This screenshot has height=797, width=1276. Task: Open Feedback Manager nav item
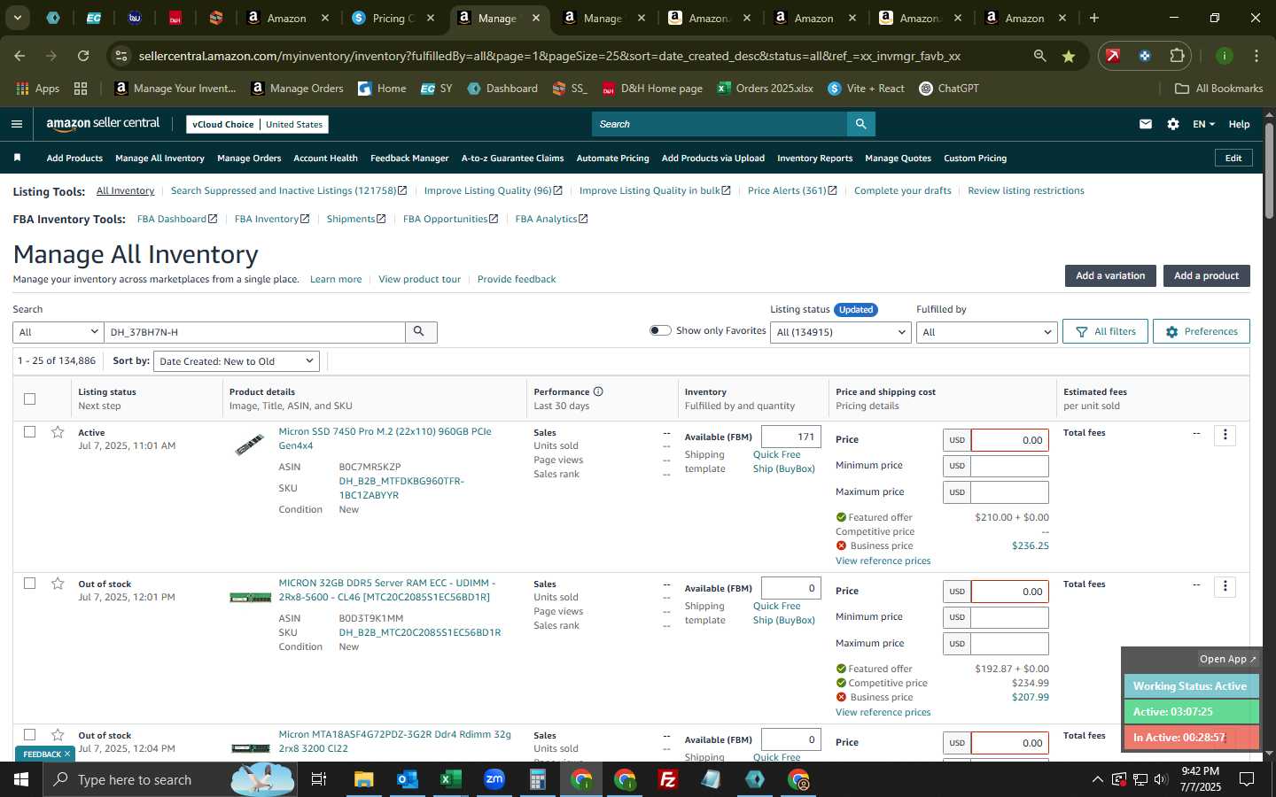pyautogui.click(x=409, y=158)
